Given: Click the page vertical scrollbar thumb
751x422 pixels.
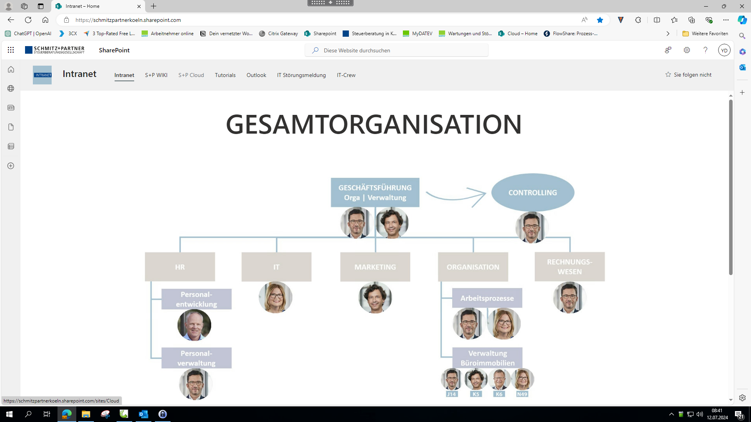Looking at the screenshot, I should click(x=730, y=188).
